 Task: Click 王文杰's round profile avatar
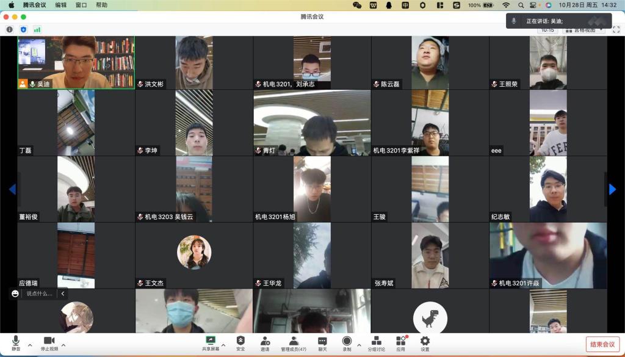pyautogui.click(x=194, y=252)
